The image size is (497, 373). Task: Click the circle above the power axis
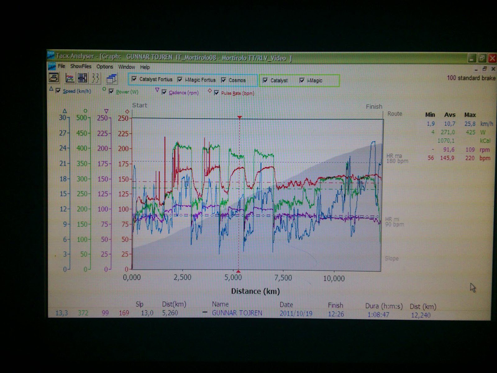(x=85, y=111)
